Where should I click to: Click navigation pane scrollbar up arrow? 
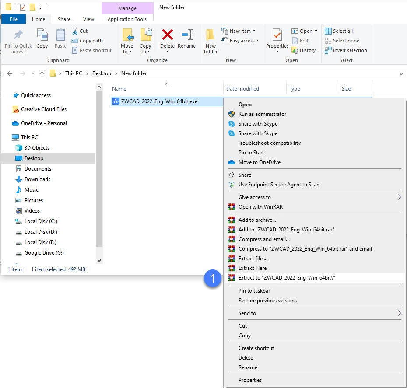[x=99, y=87]
